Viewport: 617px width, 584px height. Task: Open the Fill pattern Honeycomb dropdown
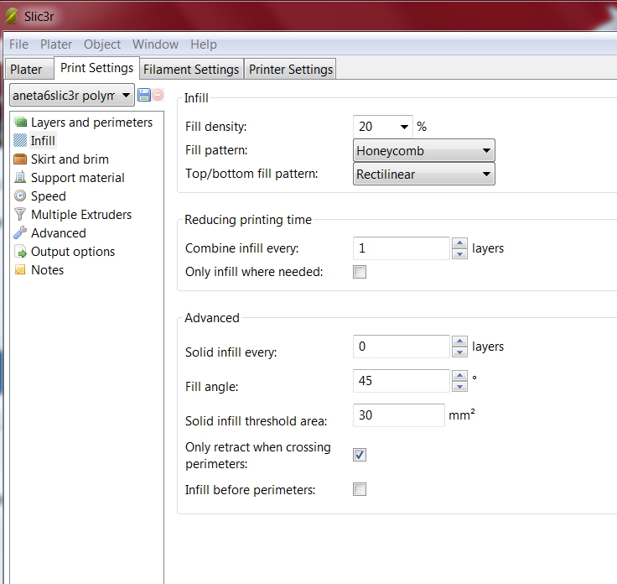tap(424, 150)
